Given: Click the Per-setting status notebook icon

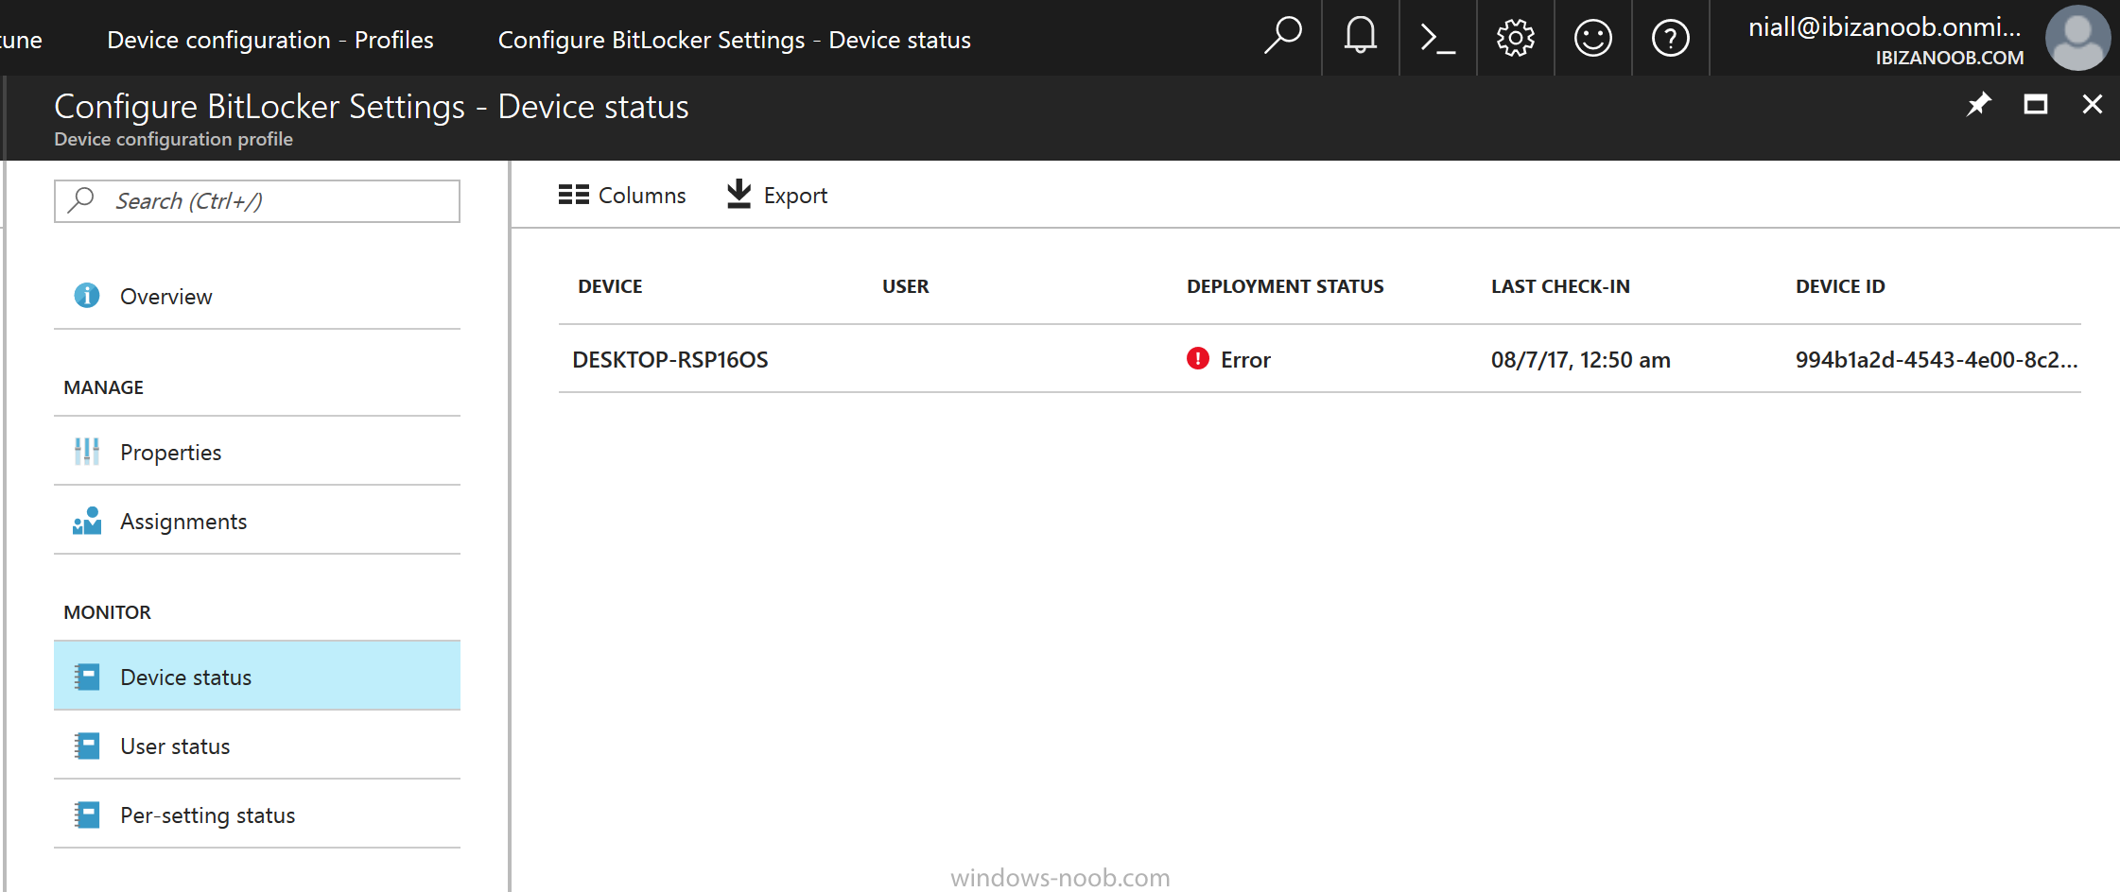Looking at the screenshot, I should click(87, 815).
